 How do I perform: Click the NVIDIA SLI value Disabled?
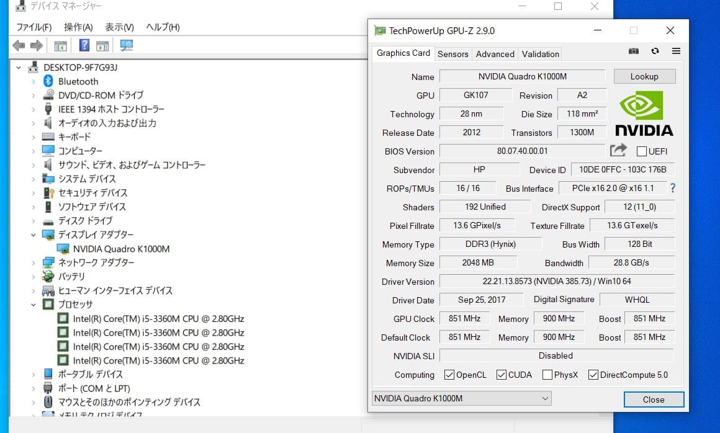(x=556, y=355)
